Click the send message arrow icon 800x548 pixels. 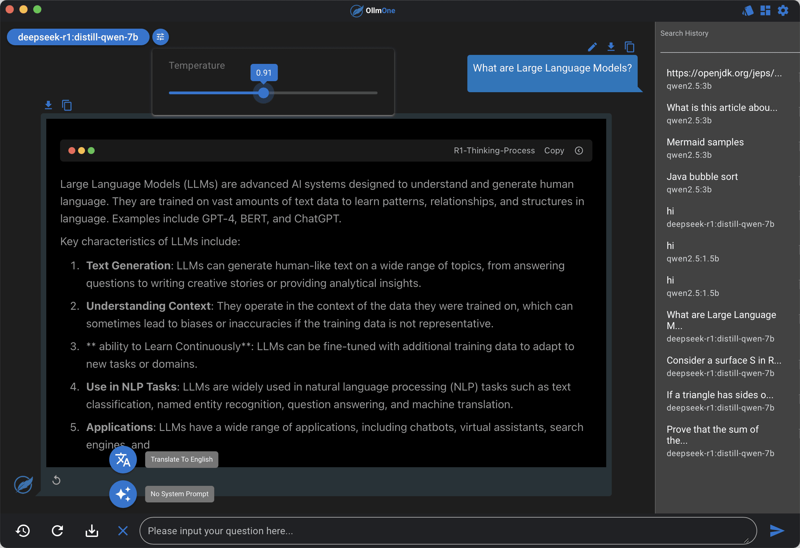[x=777, y=530]
